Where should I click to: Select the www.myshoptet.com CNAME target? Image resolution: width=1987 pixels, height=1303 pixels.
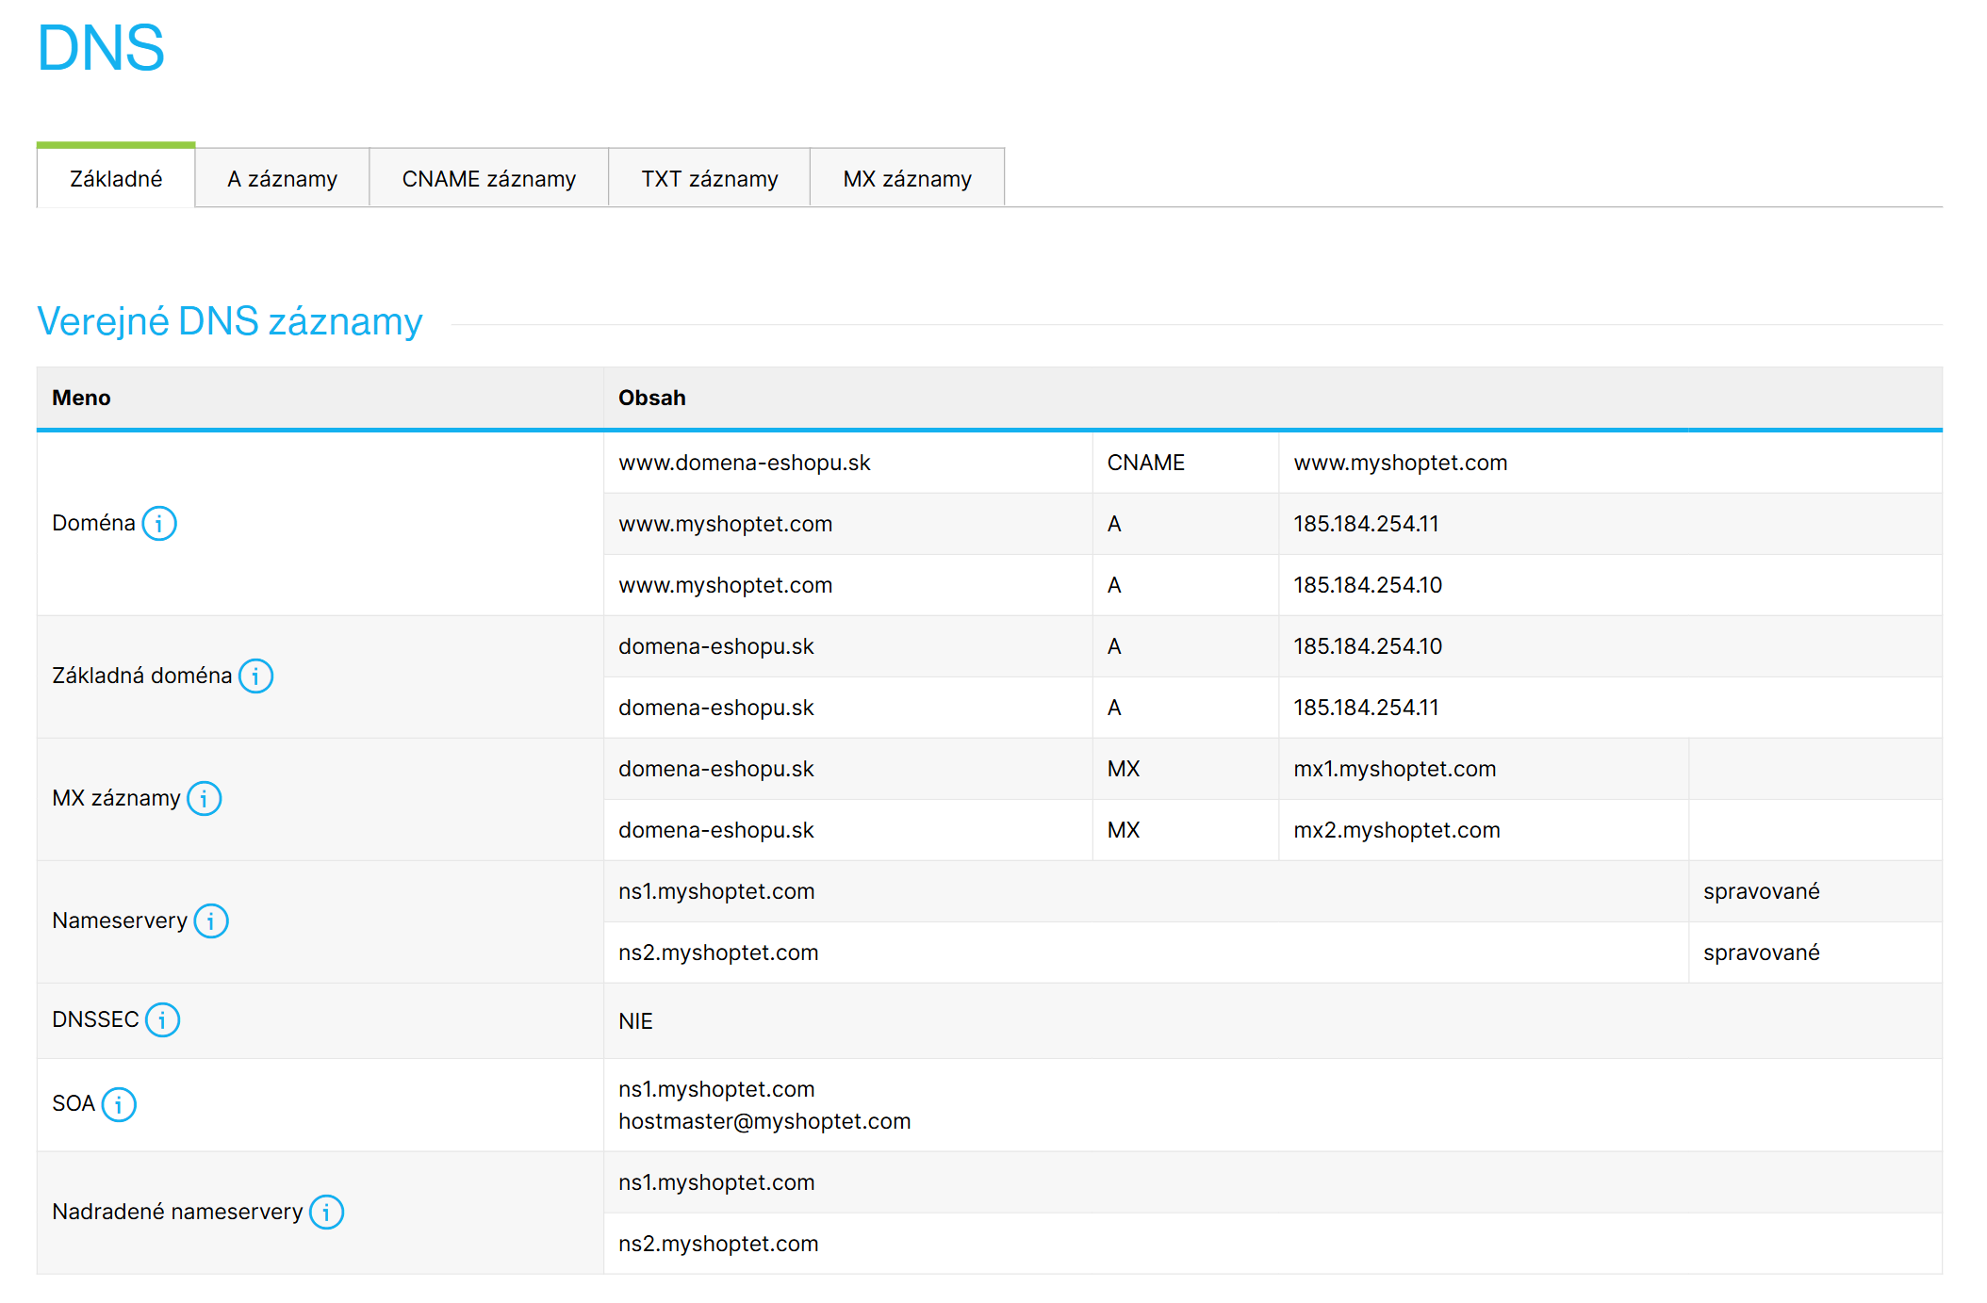1401,463
